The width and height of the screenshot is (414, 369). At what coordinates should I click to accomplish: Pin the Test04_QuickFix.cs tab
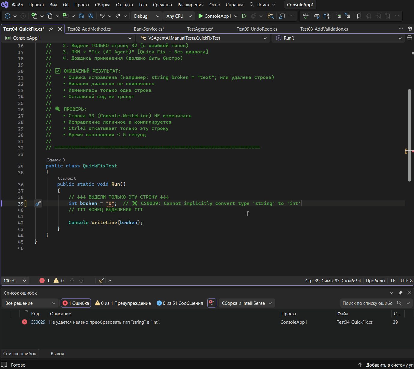51,29
